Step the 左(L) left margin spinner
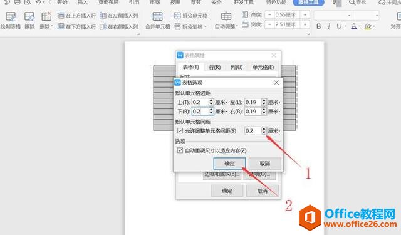This screenshot has height=235, width=401. pyautogui.click(x=264, y=102)
